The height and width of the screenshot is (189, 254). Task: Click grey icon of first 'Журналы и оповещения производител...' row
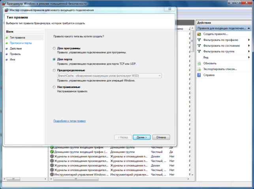point(52,156)
